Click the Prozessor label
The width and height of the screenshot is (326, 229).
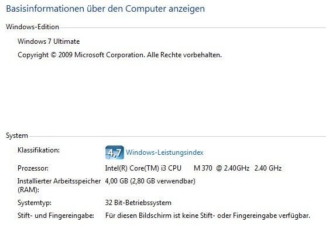coord(33,168)
